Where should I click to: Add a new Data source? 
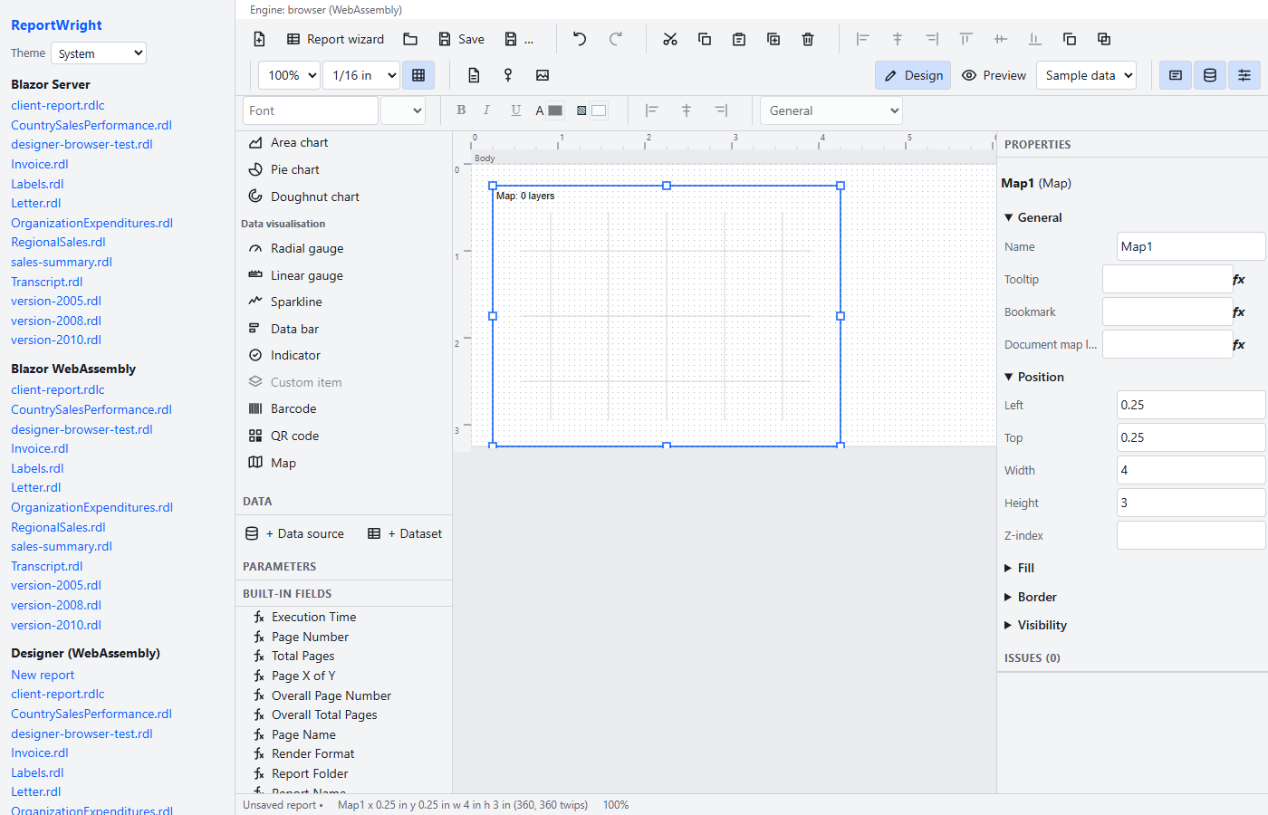tap(295, 533)
